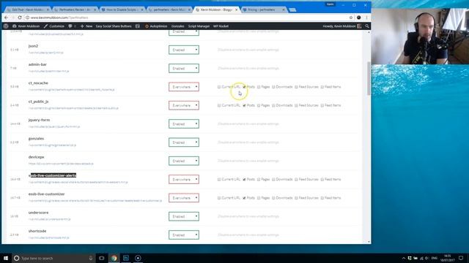The height and width of the screenshot is (263, 469).
Task: Open the circular recorder app on taskbar
Action: tap(138, 258)
